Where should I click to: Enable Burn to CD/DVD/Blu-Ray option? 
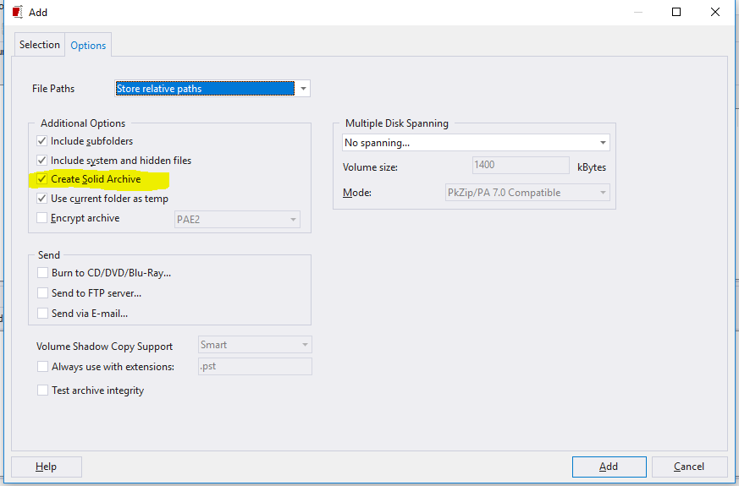pyautogui.click(x=42, y=272)
